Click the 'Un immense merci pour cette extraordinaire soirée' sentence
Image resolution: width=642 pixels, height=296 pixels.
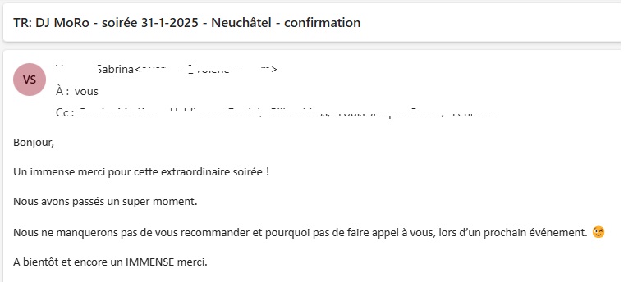tap(138, 172)
